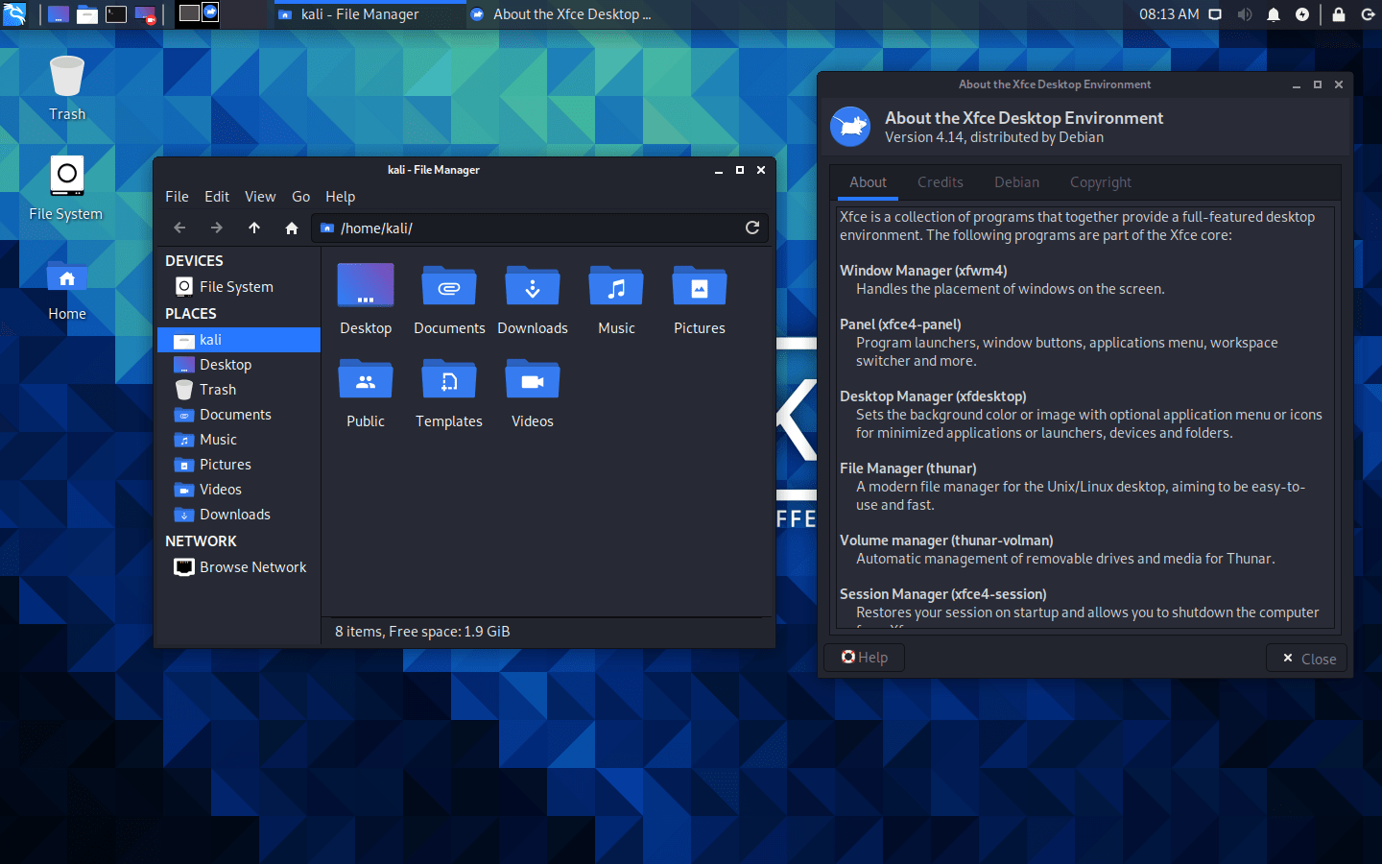Click the /home/kali/ location path field
Screen dimensions: 1382x864
tap(540, 228)
